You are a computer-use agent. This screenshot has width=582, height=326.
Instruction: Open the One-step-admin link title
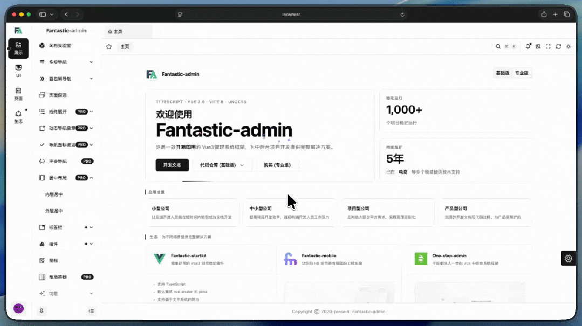coord(449,255)
